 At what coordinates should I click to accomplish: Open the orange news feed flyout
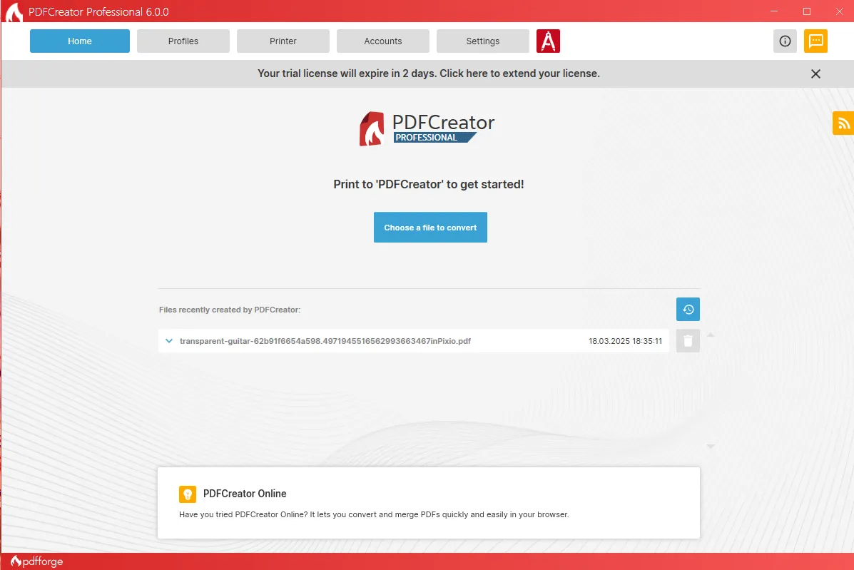pyautogui.click(x=845, y=123)
